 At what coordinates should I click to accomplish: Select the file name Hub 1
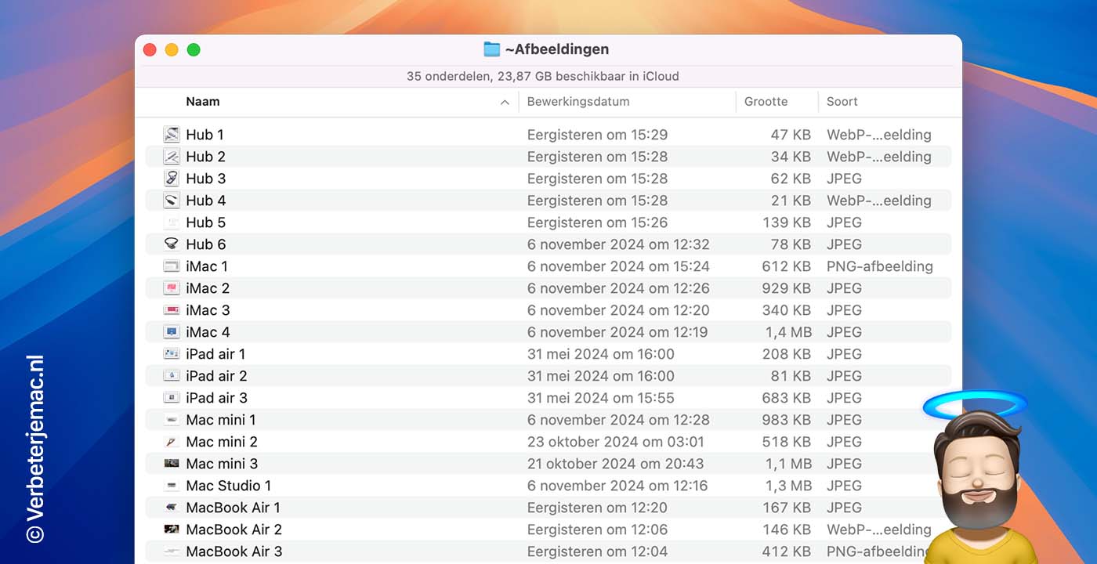click(205, 135)
